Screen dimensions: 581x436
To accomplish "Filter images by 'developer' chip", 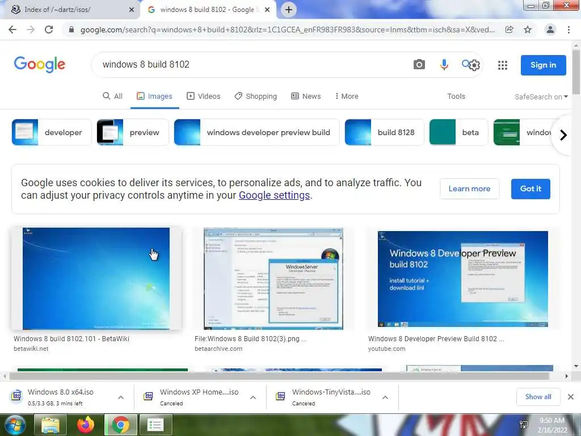I will 52,132.
